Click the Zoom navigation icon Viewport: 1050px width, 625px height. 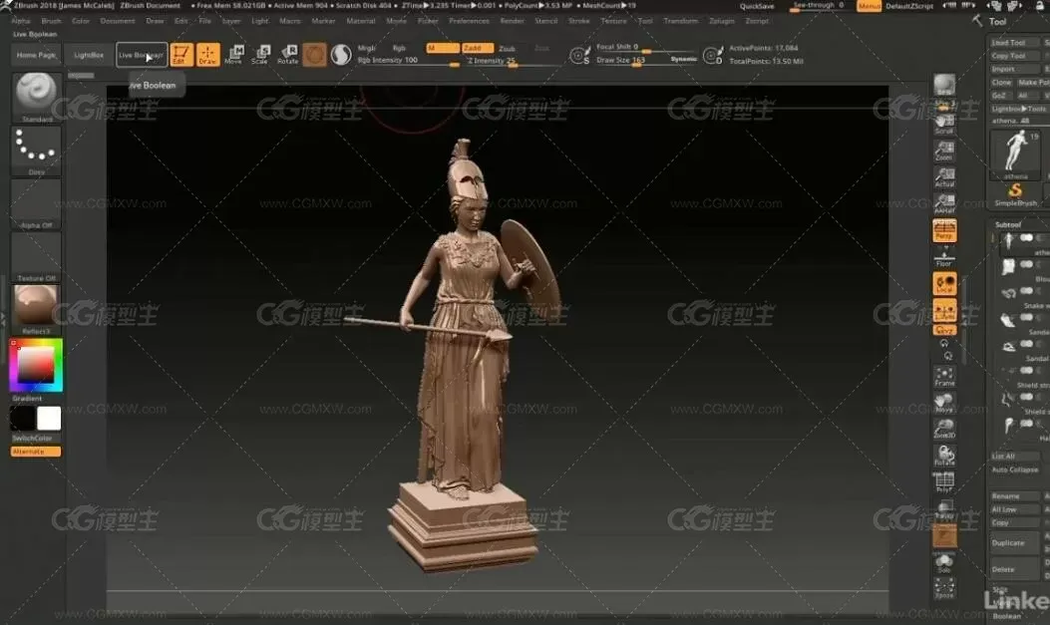click(x=944, y=151)
